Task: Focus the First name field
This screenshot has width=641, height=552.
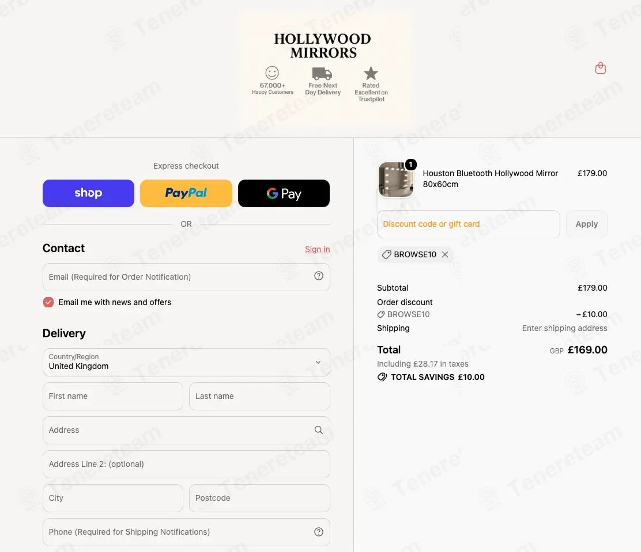Action: (113, 396)
